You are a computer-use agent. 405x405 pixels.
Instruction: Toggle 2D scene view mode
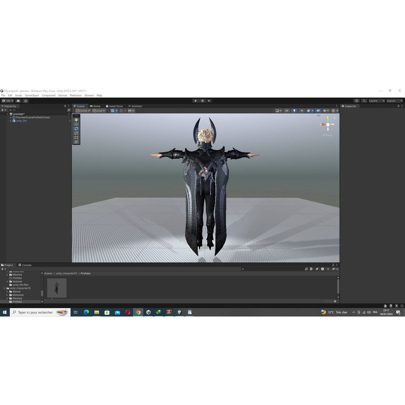tap(287, 111)
